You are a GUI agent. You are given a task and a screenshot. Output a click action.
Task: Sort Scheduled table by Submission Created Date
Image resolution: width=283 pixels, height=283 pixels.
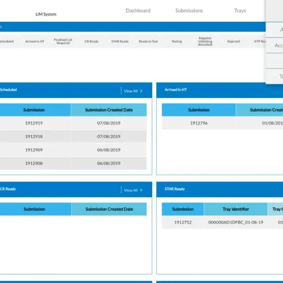tap(109, 110)
